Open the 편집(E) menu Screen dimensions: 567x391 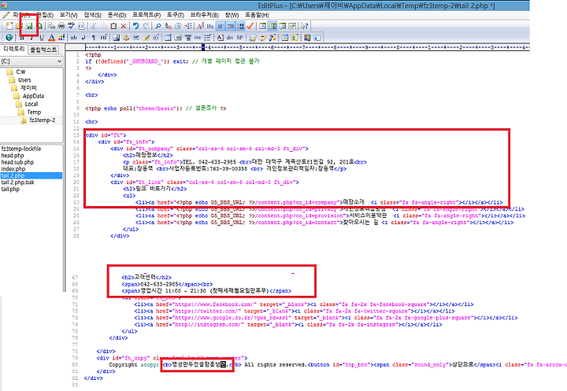(45, 15)
